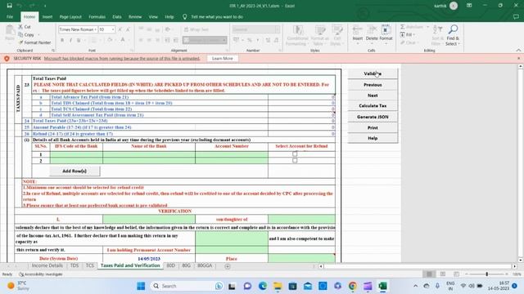This screenshot has width=524, height=294.
Task: Open Windows Start menu
Action: click(x=141, y=286)
